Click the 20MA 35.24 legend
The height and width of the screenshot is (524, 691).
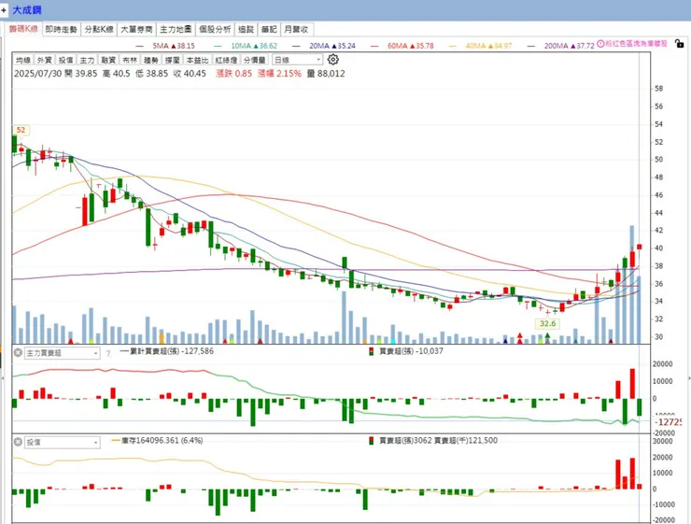pyautogui.click(x=332, y=46)
